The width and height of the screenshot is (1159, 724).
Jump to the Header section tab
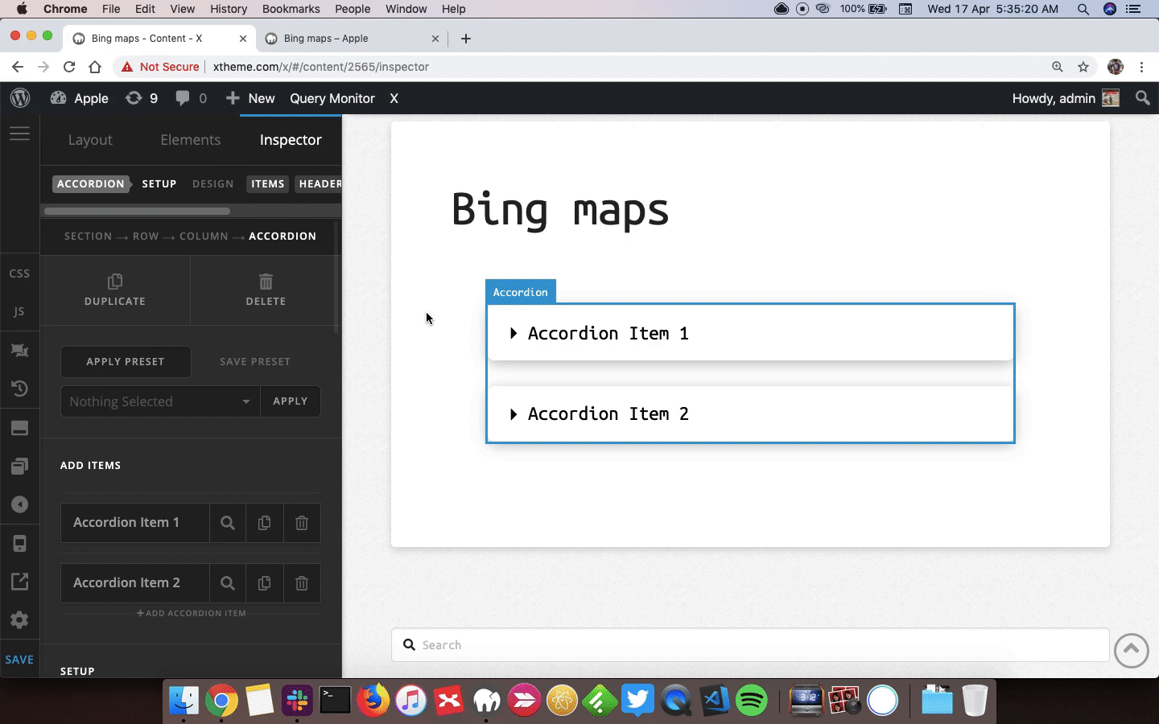click(x=319, y=184)
